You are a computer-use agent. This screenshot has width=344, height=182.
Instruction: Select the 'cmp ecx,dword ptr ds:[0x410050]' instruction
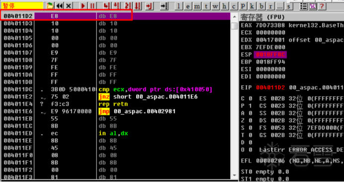(x=156, y=89)
